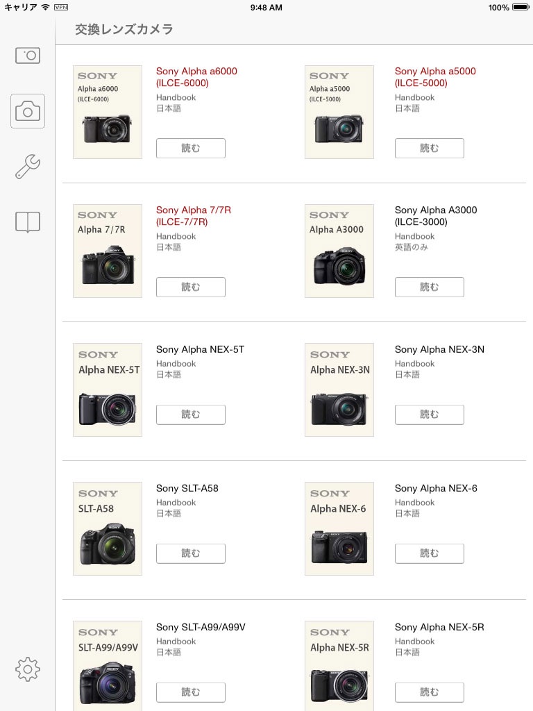533x711 pixels.
Task: Open the open-book icon in sidebar
Action: point(28,222)
